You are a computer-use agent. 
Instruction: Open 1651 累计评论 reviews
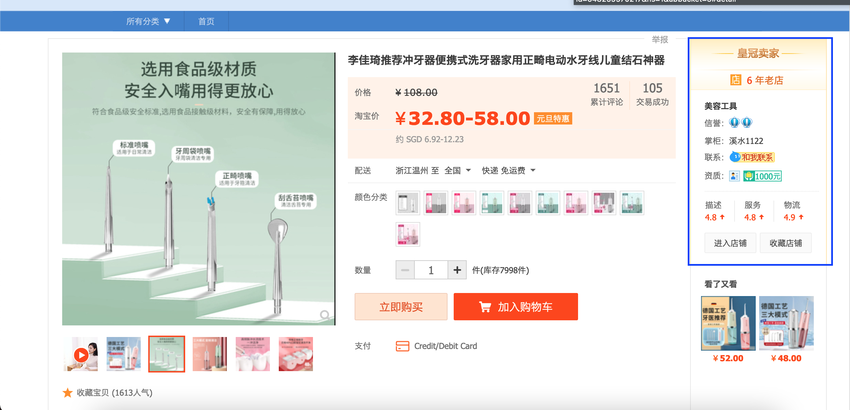[606, 94]
